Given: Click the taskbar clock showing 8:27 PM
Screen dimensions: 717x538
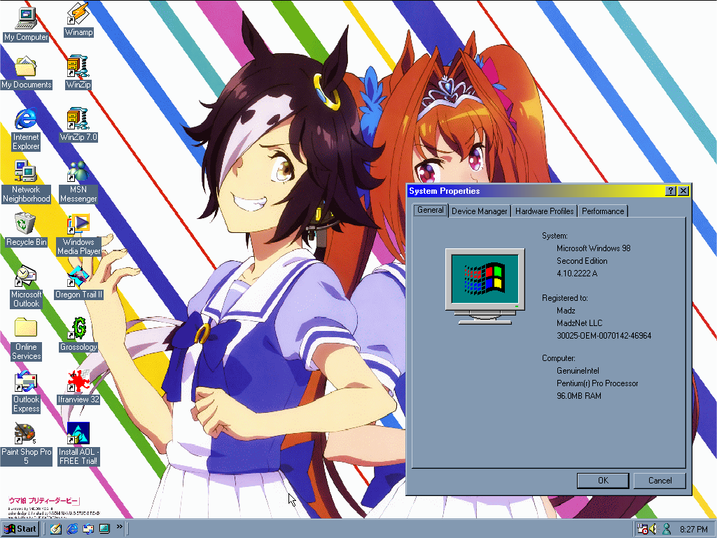Looking at the screenshot, I should point(693,529).
